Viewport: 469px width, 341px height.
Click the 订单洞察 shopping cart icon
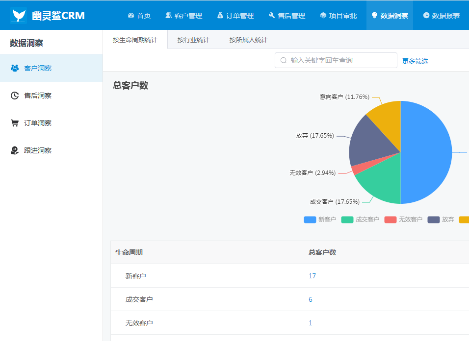(x=15, y=123)
